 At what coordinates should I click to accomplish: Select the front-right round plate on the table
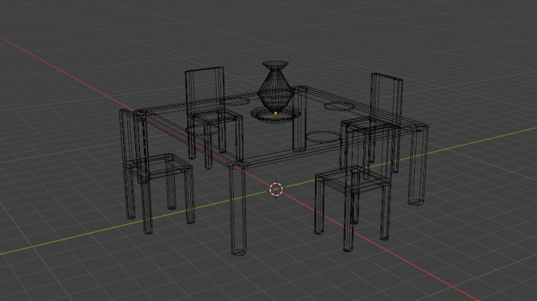pos(324,137)
